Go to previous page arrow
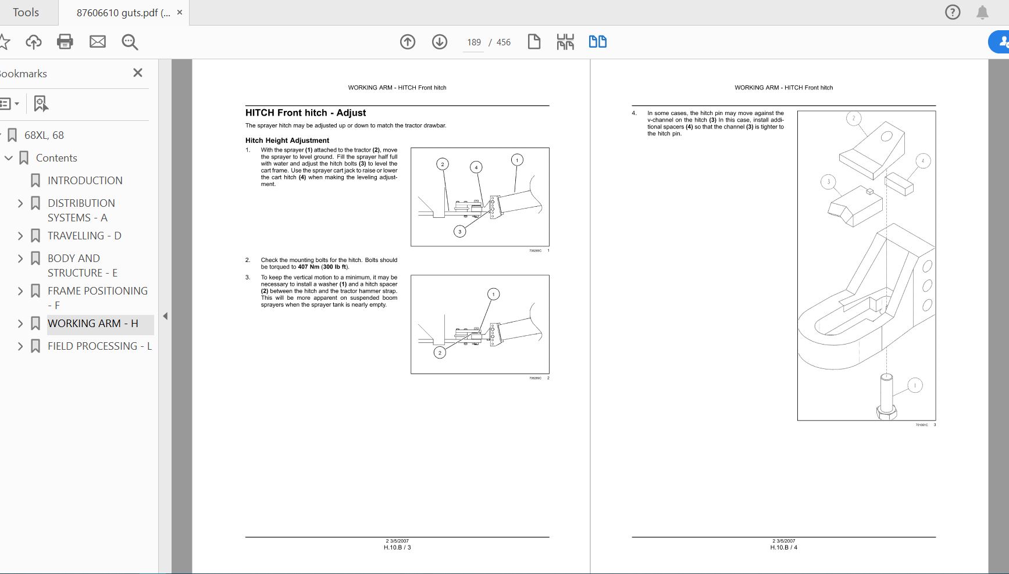Screen dimensions: 1009x574 (x=408, y=42)
